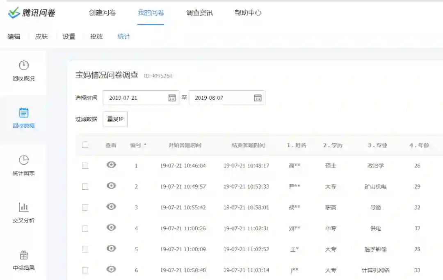Screen dimensions: 443x280
Task: Open calendar icon for end date 2019-08-07
Action: coord(258,98)
